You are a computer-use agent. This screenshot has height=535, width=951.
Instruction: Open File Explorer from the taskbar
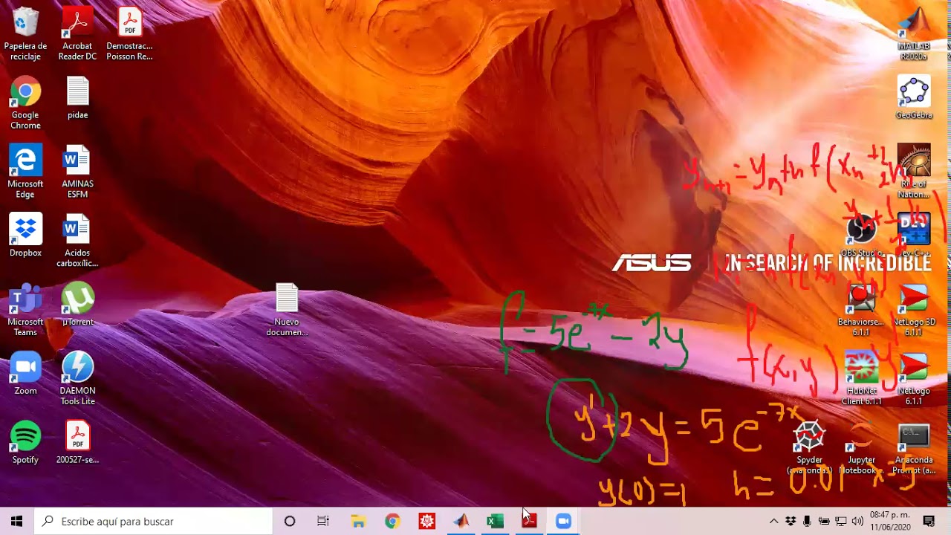[x=358, y=521]
